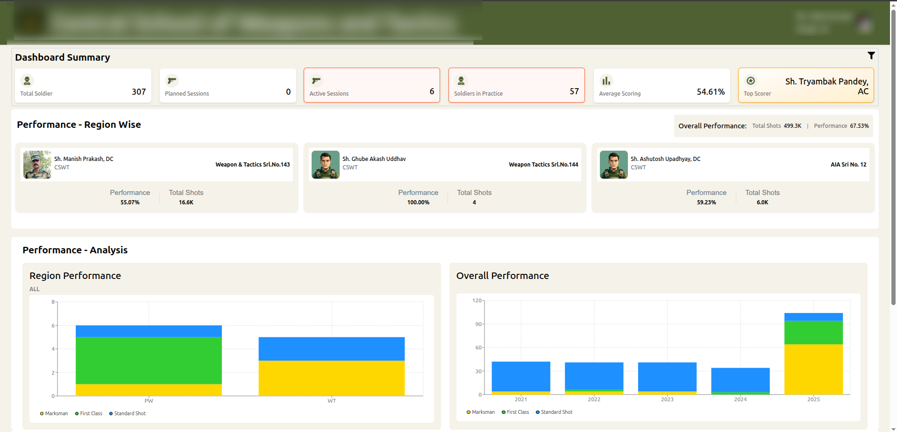Toggle First Class legend in Region Performance chart
The width and height of the screenshot is (897, 432).
click(x=89, y=413)
